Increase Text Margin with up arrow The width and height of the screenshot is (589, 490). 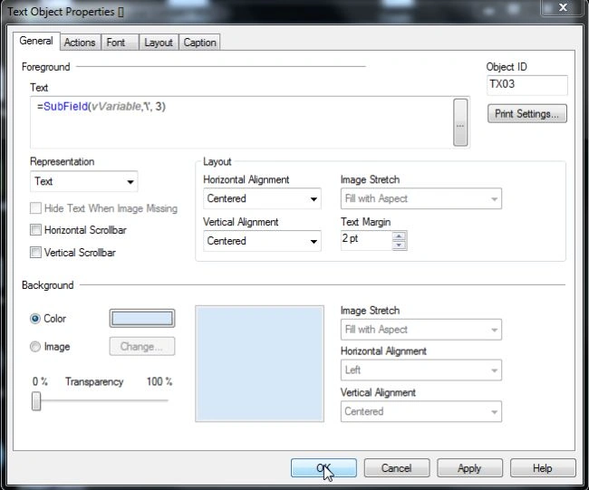(399, 236)
